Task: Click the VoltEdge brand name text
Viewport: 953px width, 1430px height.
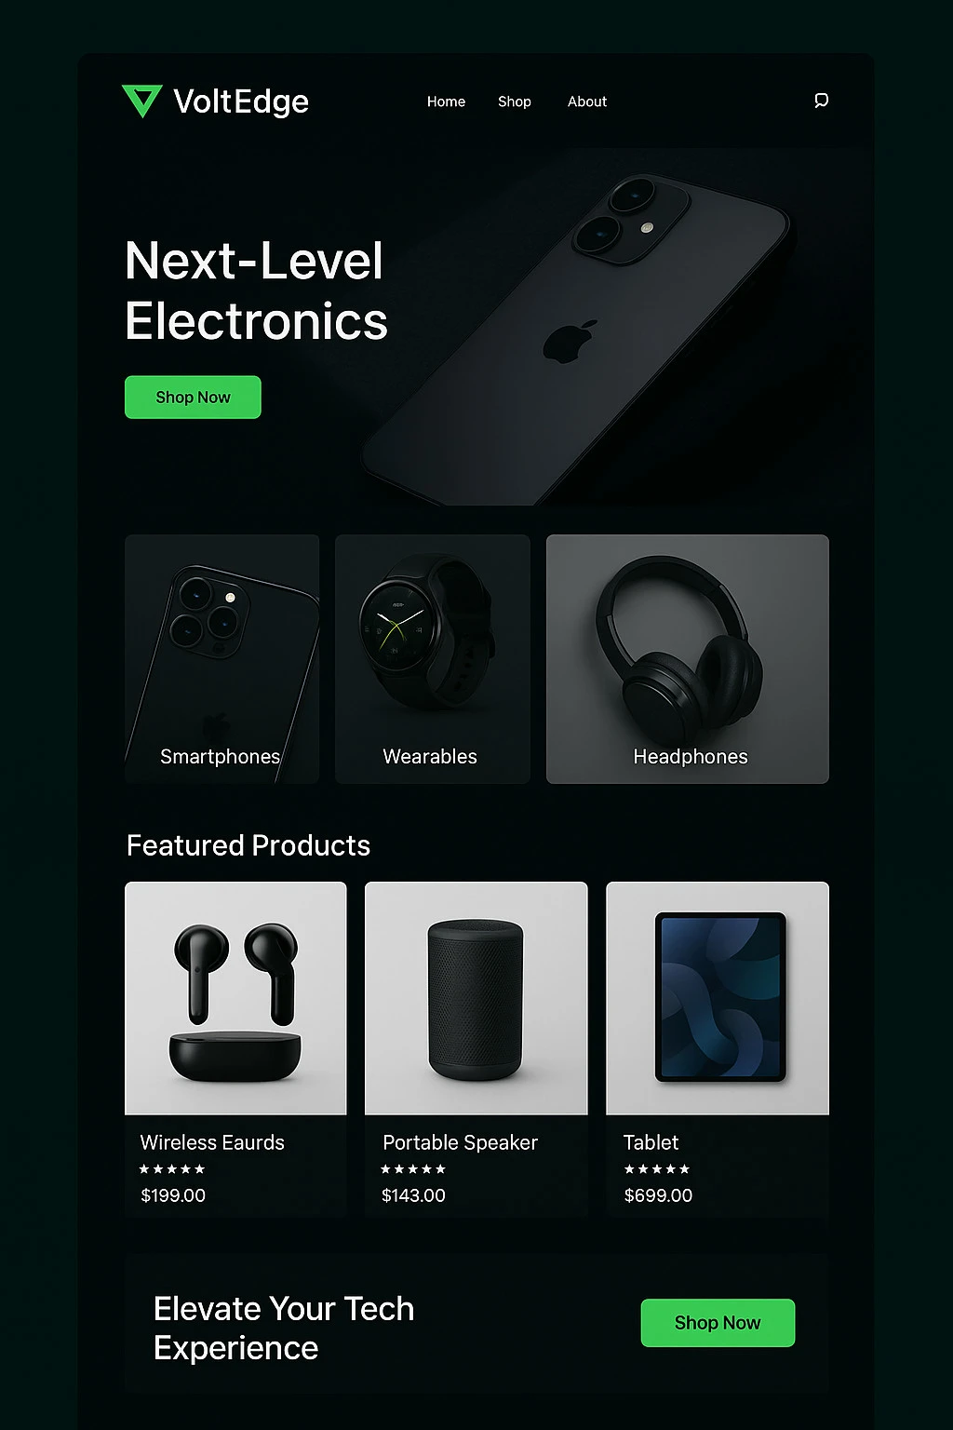Action: [x=241, y=101]
